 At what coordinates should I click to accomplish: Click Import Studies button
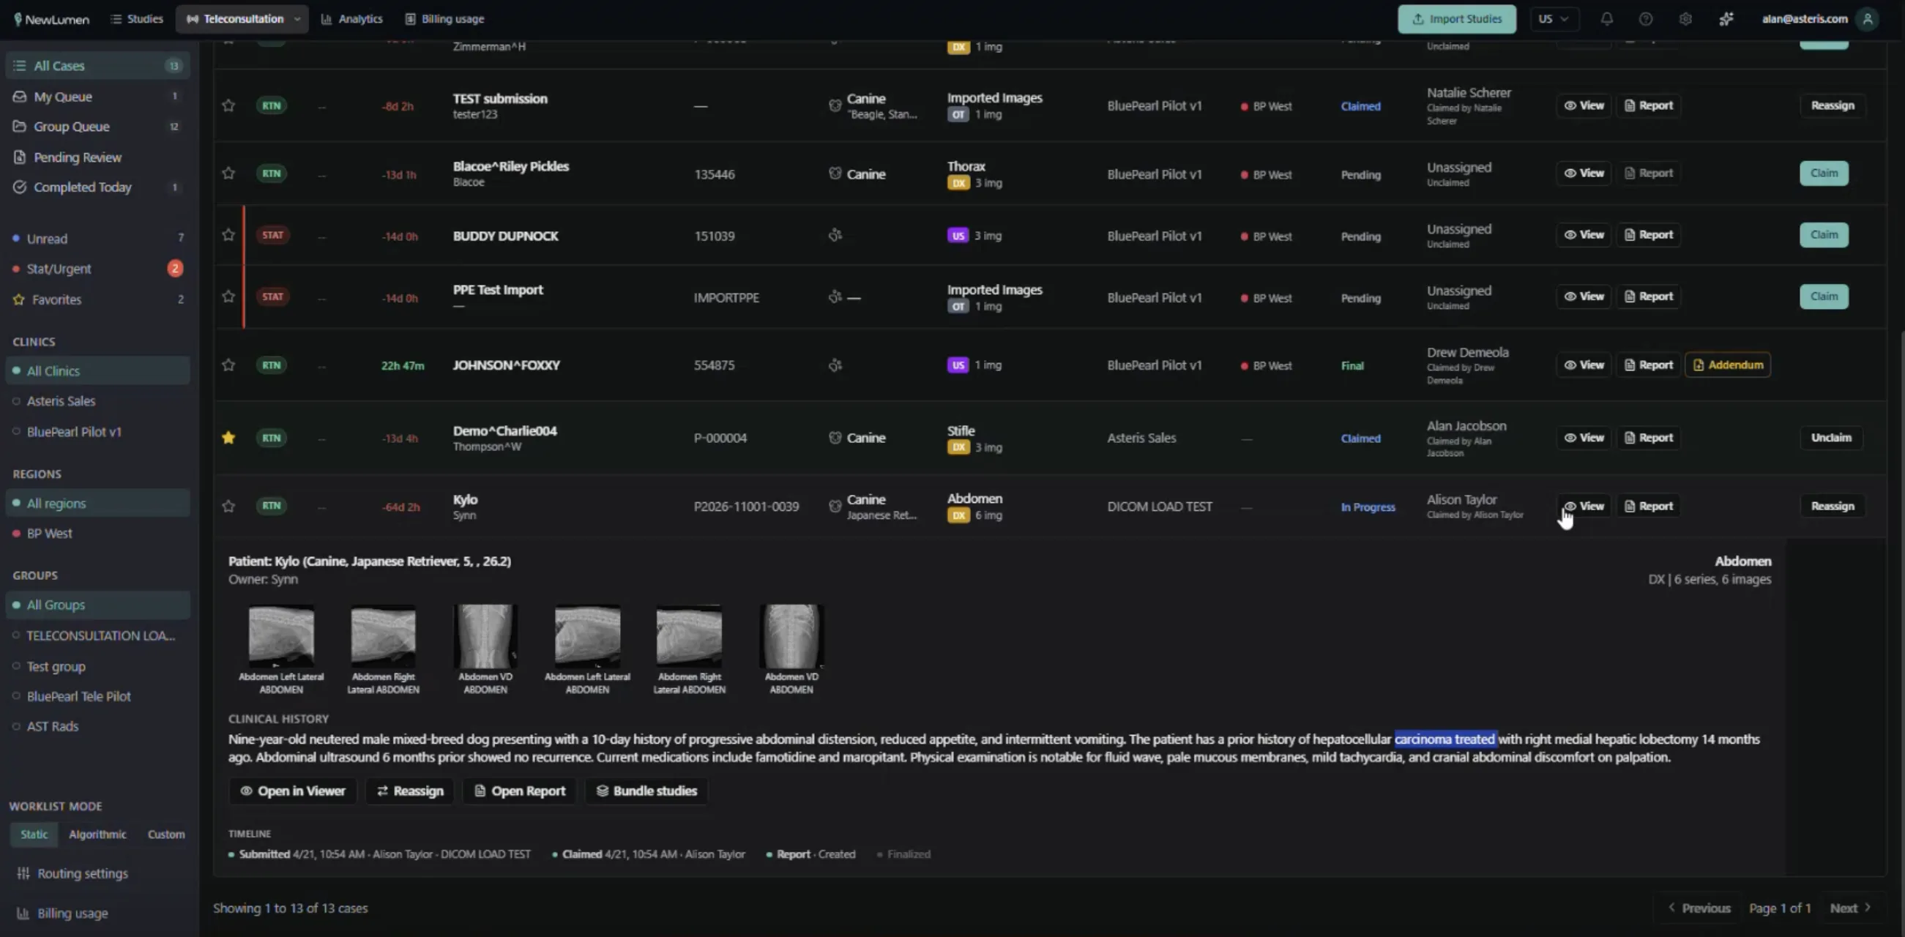pyautogui.click(x=1456, y=19)
